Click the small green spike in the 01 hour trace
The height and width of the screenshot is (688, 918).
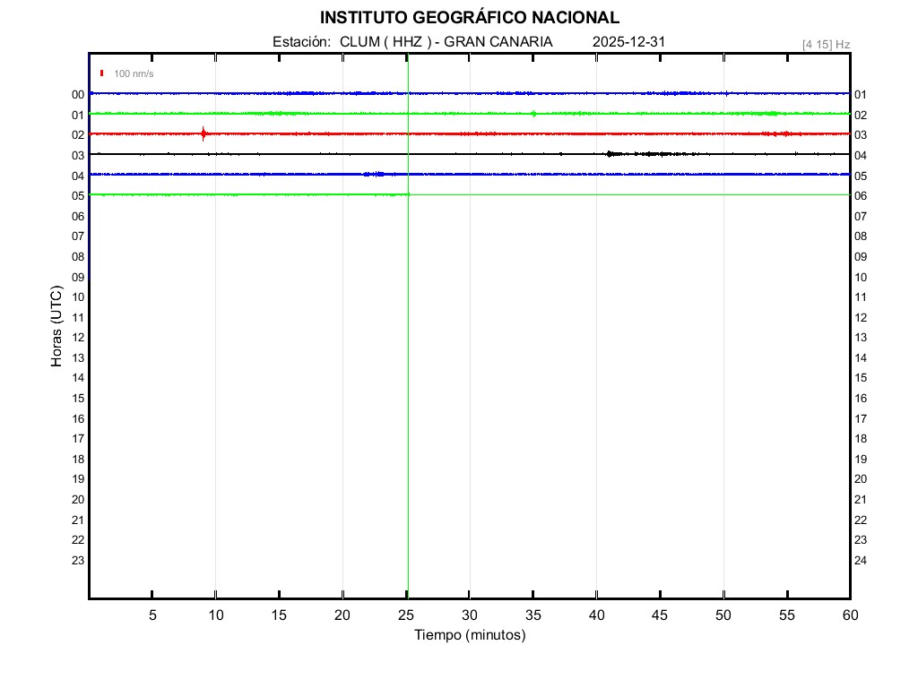click(x=534, y=114)
